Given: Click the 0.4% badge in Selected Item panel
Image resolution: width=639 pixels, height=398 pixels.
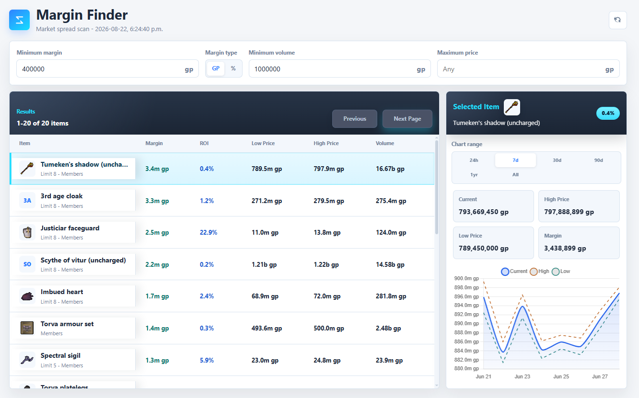Looking at the screenshot, I should (x=608, y=114).
